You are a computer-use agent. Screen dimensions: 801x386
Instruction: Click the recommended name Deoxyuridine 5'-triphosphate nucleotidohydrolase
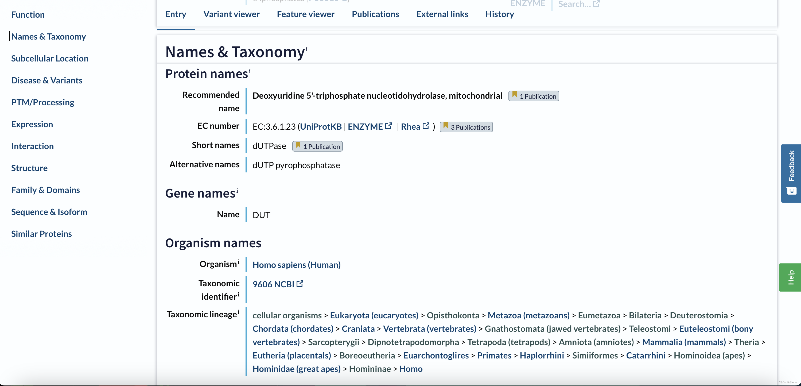377,96
